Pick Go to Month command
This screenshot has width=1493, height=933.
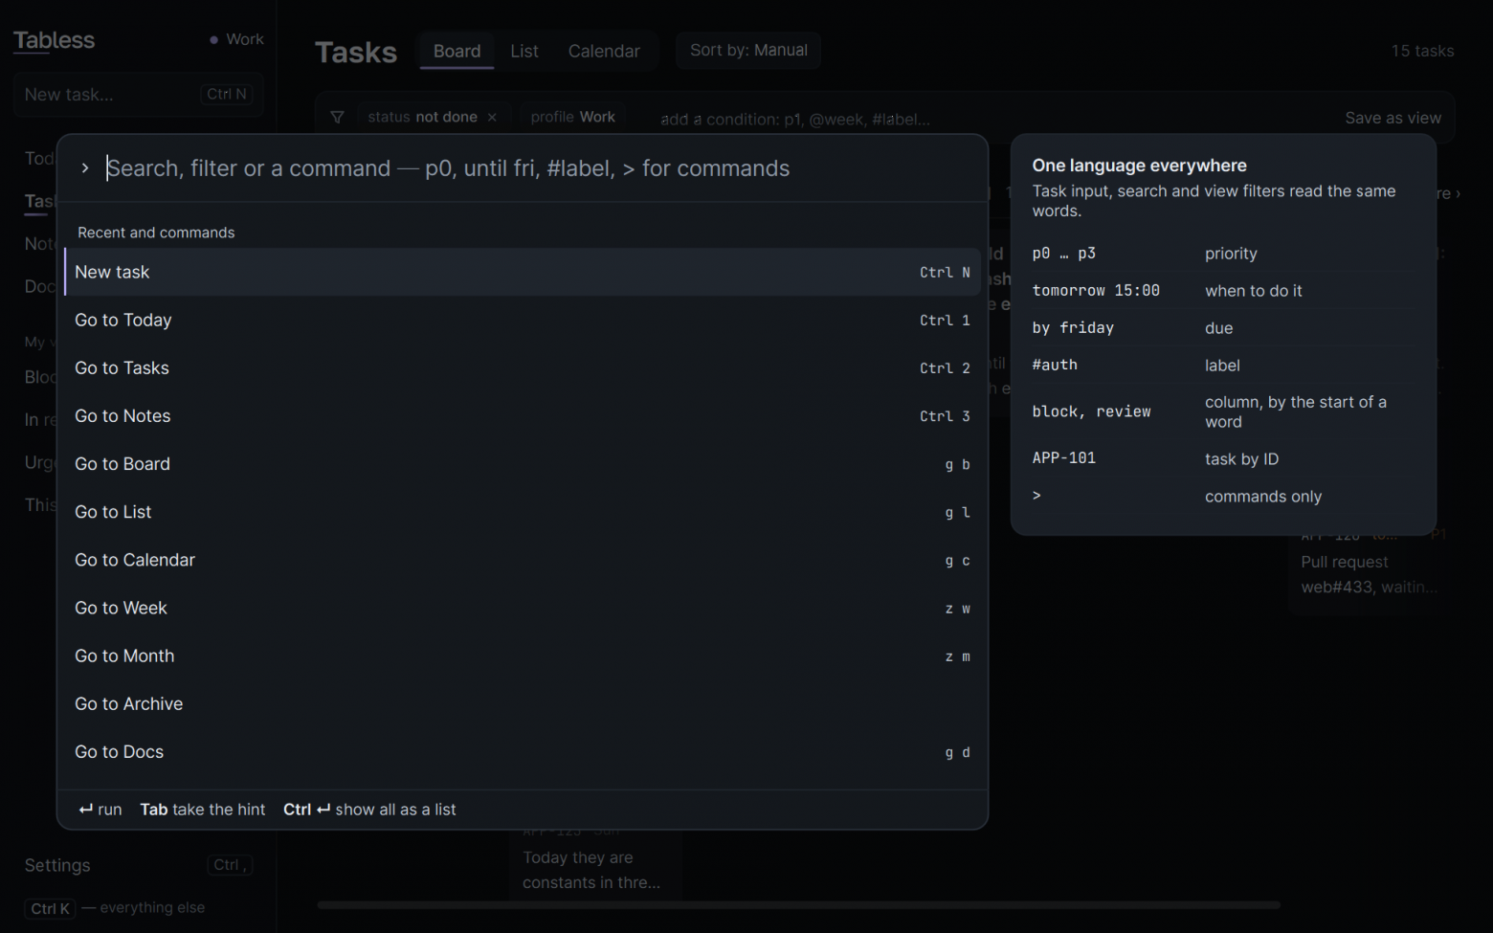point(523,655)
